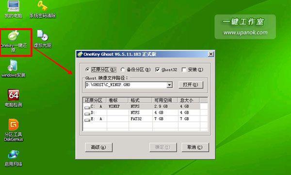Click the 总大小 column header
This screenshot has width=291, height=175.
pos(189,100)
